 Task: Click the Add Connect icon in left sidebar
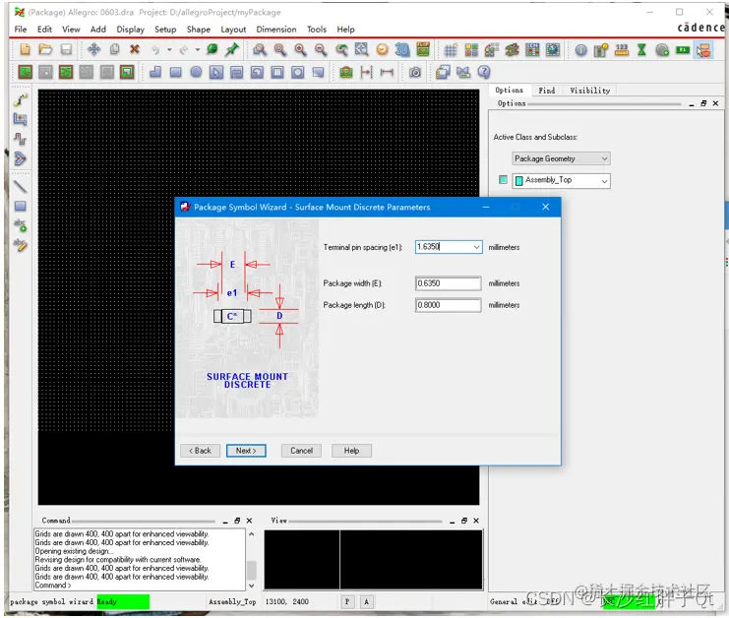click(x=20, y=100)
